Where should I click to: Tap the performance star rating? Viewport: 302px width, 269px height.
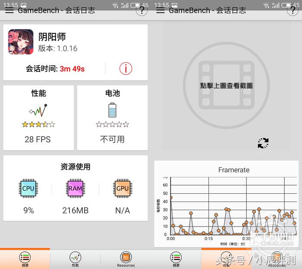pyautogui.click(x=38, y=125)
